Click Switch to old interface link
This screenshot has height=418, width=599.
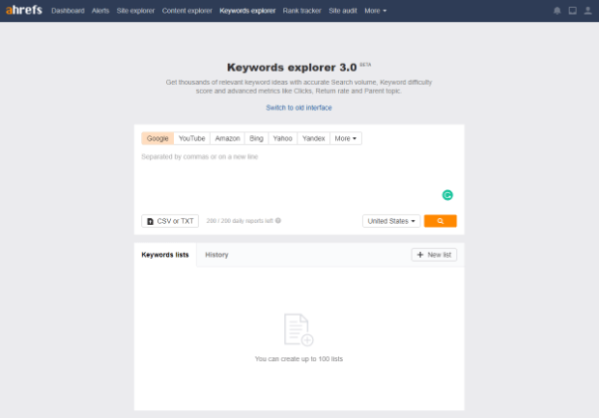[x=299, y=108]
